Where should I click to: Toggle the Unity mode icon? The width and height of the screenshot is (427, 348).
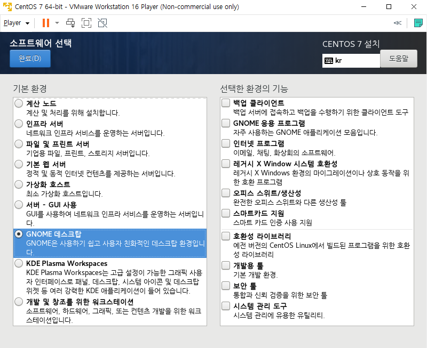coord(102,23)
